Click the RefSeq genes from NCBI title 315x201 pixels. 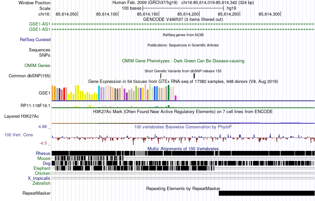(x=183, y=35)
